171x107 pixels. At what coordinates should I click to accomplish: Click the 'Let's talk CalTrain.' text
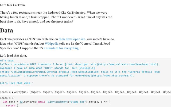point(13,5)
